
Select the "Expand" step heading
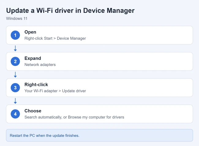[33, 58]
